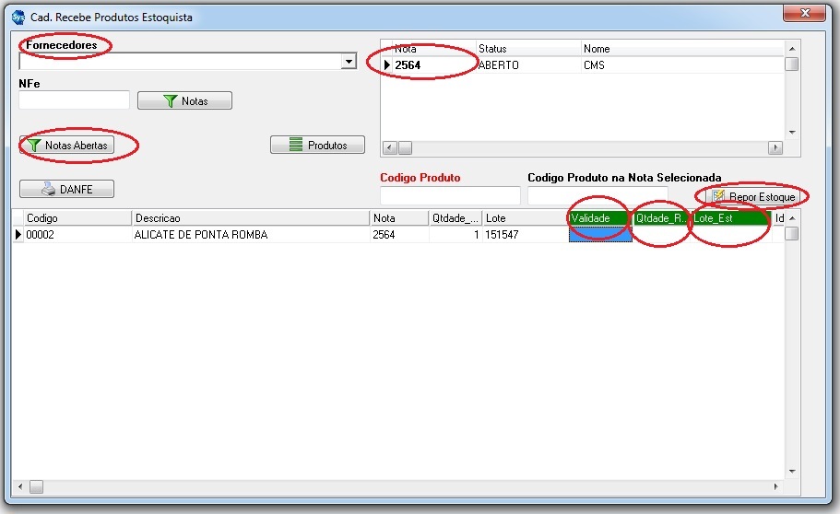This screenshot has width=840, height=514.
Task: Click the Lote_Est column header
Action: (x=729, y=218)
